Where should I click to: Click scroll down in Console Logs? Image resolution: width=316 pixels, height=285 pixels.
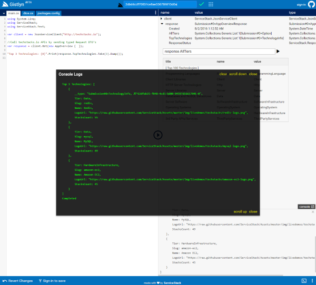pyautogui.click(x=238, y=74)
